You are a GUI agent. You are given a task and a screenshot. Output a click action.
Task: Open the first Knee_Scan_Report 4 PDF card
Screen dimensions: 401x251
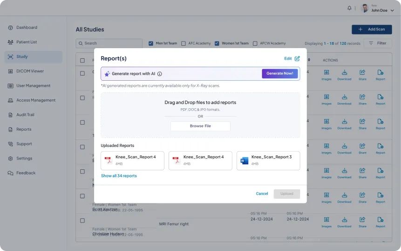132,160
